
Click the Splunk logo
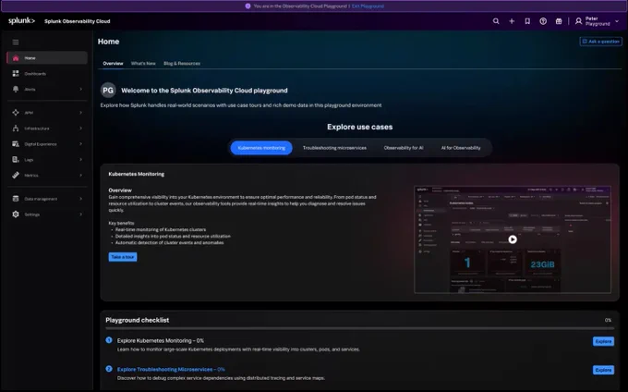21,21
